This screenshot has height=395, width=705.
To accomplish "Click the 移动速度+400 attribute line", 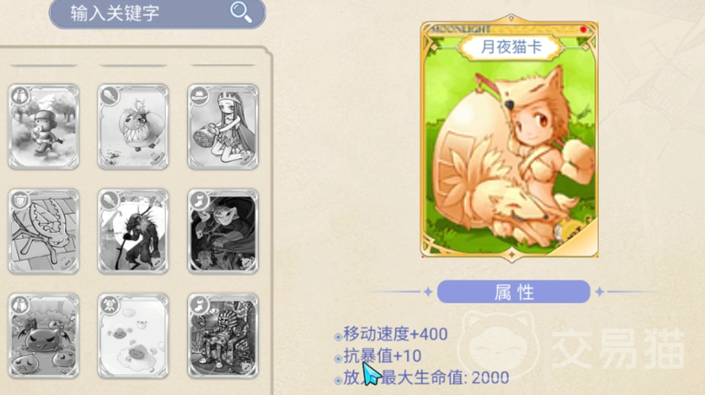I will [395, 334].
